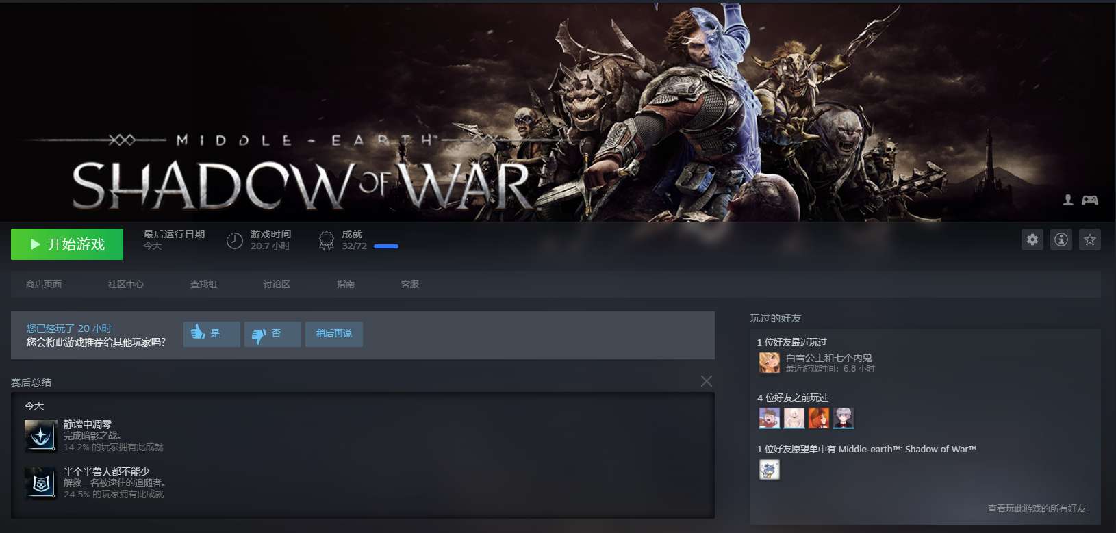Open the 商店页面 tab
1116x533 pixels.
pyautogui.click(x=44, y=284)
